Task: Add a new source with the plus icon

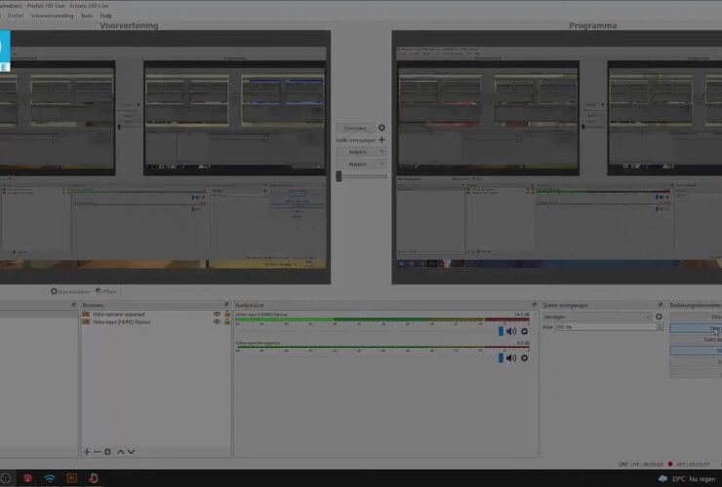Action: coord(87,452)
